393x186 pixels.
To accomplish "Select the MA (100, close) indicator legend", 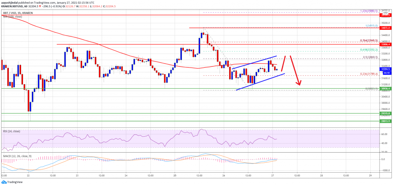I will (x=13, y=16).
